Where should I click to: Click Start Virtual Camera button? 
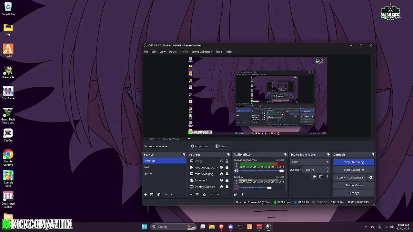pos(350,178)
